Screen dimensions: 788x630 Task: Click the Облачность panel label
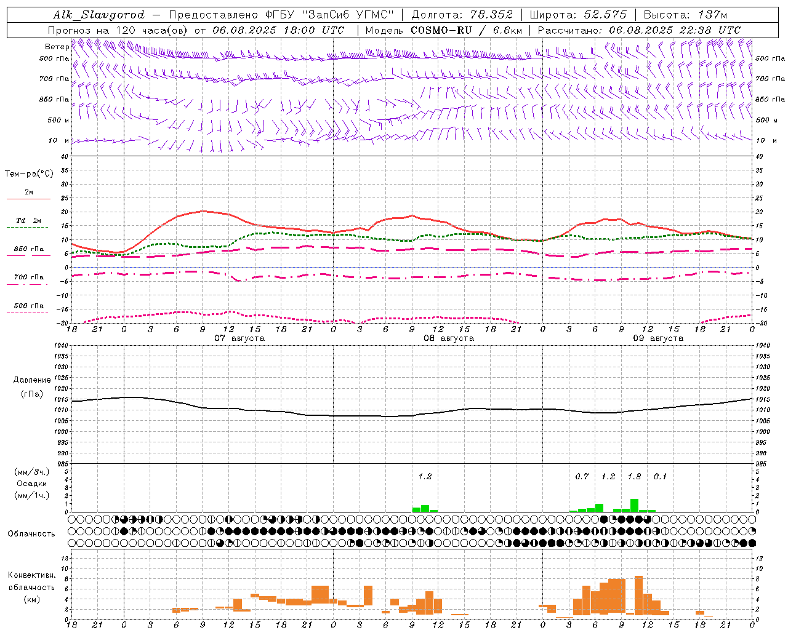pos(31,534)
